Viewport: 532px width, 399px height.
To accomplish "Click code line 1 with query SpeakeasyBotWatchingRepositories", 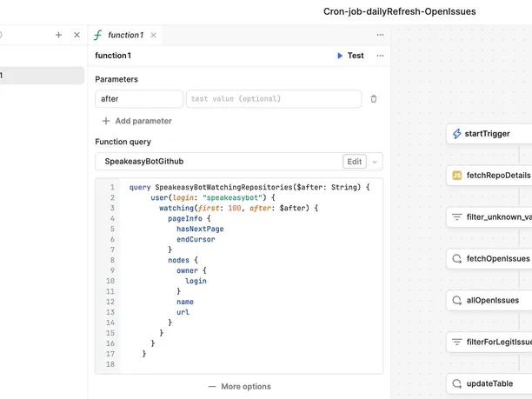I will click(249, 187).
